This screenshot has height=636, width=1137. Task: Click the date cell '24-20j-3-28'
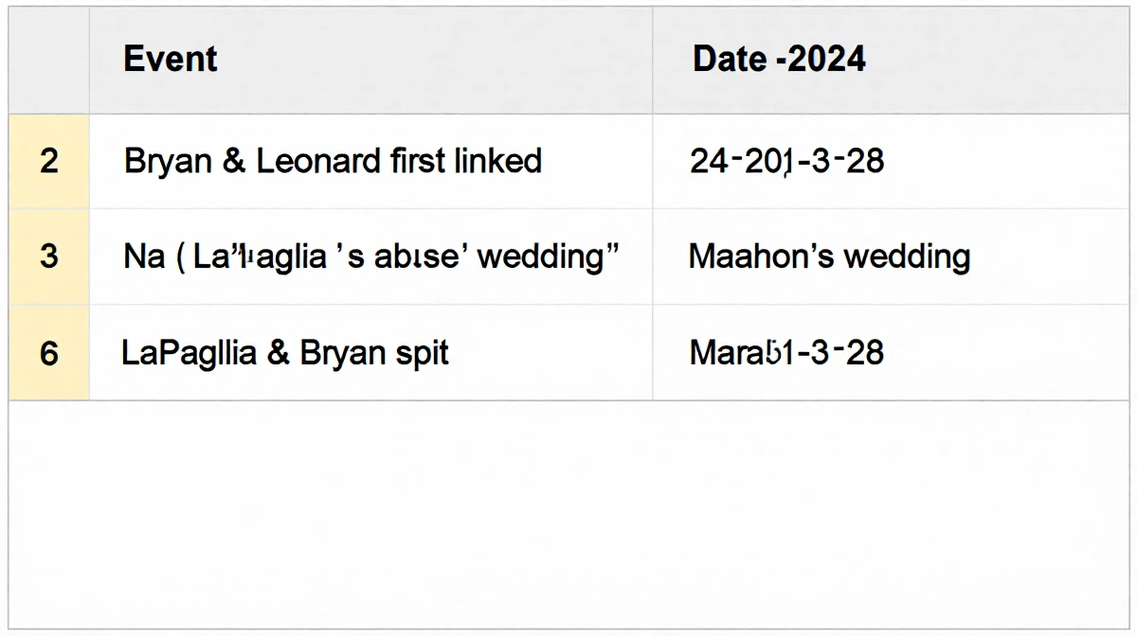[x=786, y=161]
